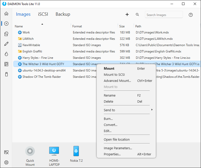Click the Shadow Of The Tomb Raider disc icon
201x168 pixels.
[20, 77]
